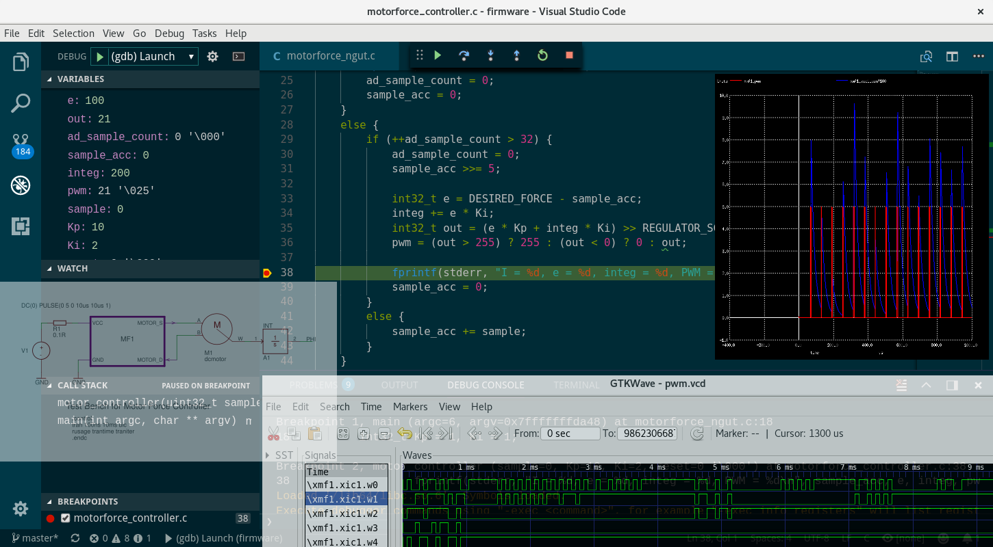Viewport: 993px width, 547px height.
Task: Click GTKWave zoom out toolbar icon
Action: tap(384, 433)
